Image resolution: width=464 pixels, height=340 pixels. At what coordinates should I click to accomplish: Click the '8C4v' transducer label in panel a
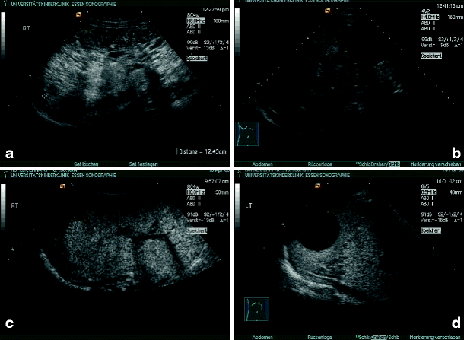(x=193, y=15)
